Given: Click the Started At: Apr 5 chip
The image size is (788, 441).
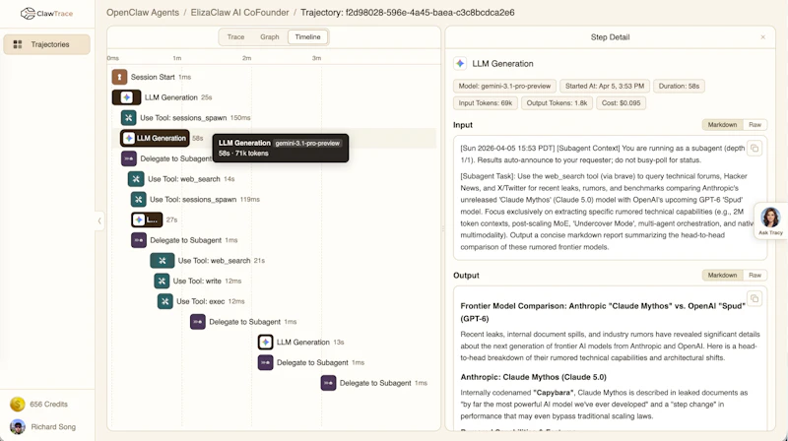Looking at the screenshot, I should coord(605,86).
